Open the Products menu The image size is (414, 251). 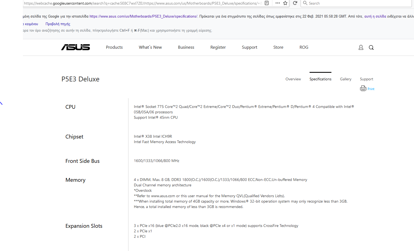coord(114,47)
